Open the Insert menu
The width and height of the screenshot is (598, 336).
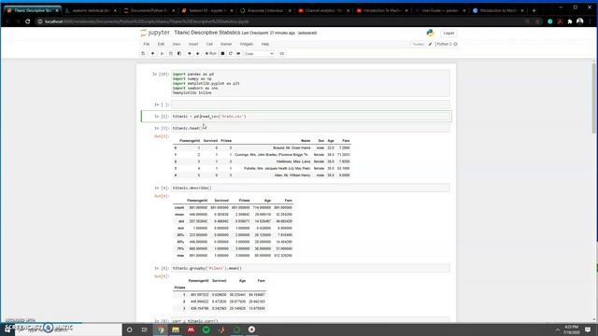[x=193, y=44]
